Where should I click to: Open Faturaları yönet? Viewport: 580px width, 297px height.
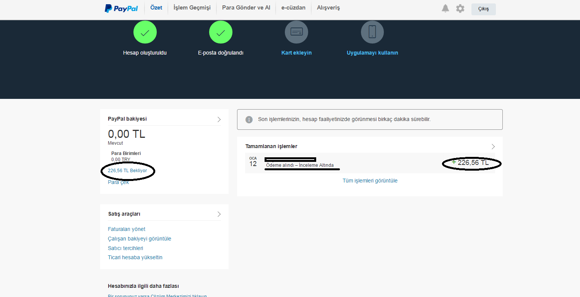[127, 229]
